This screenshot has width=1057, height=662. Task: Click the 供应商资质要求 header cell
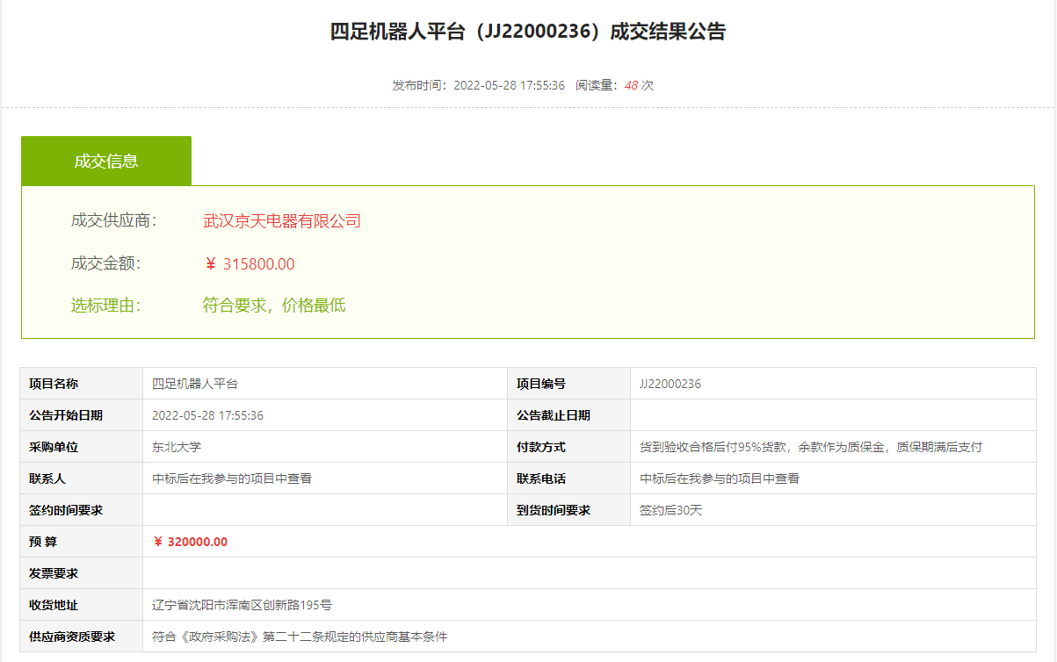pos(82,637)
